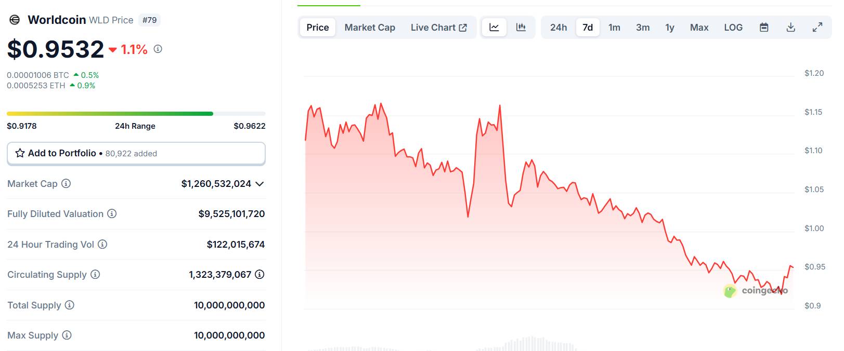The image size is (844, 351).
Task: Expand the Market Cap value chevron
Action: pos(260,184)
